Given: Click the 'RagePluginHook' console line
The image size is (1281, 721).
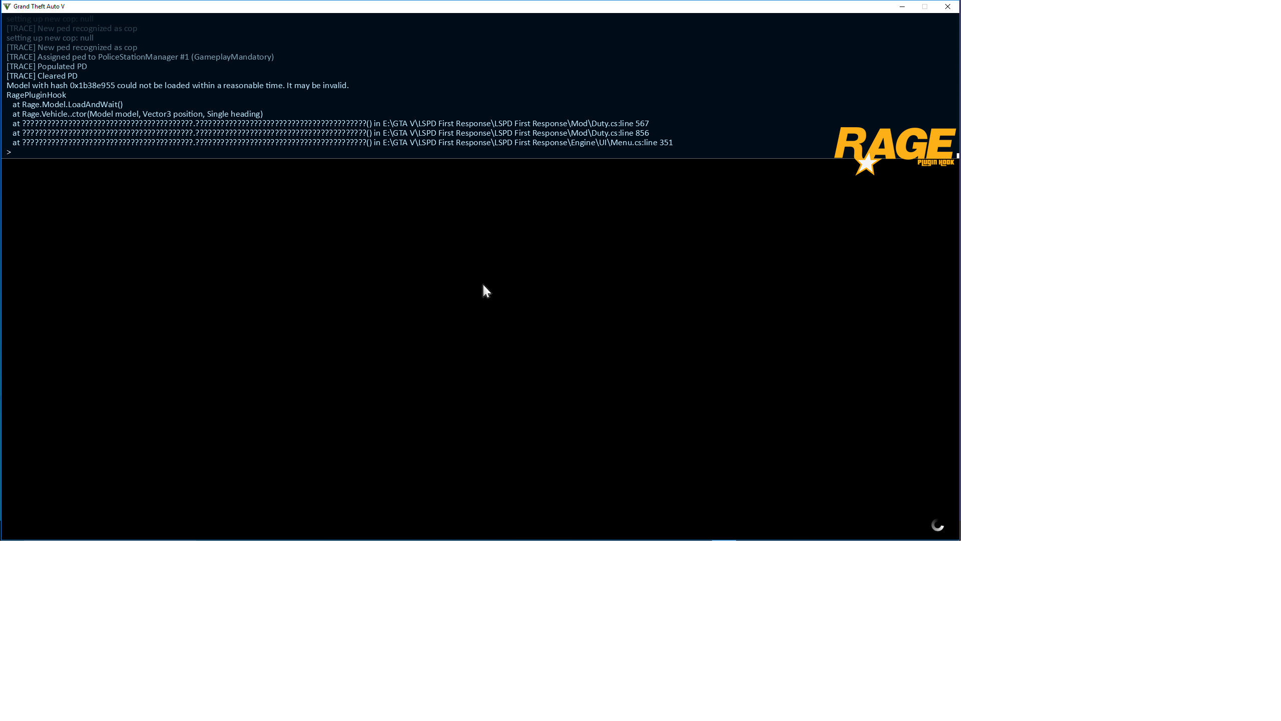Looking at the screenshot, I should point(36,95).
